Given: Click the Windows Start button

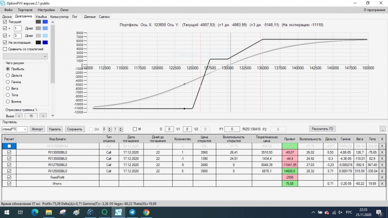Looking at the screenshot, I should pyautogui.click(x=7, y=212).
